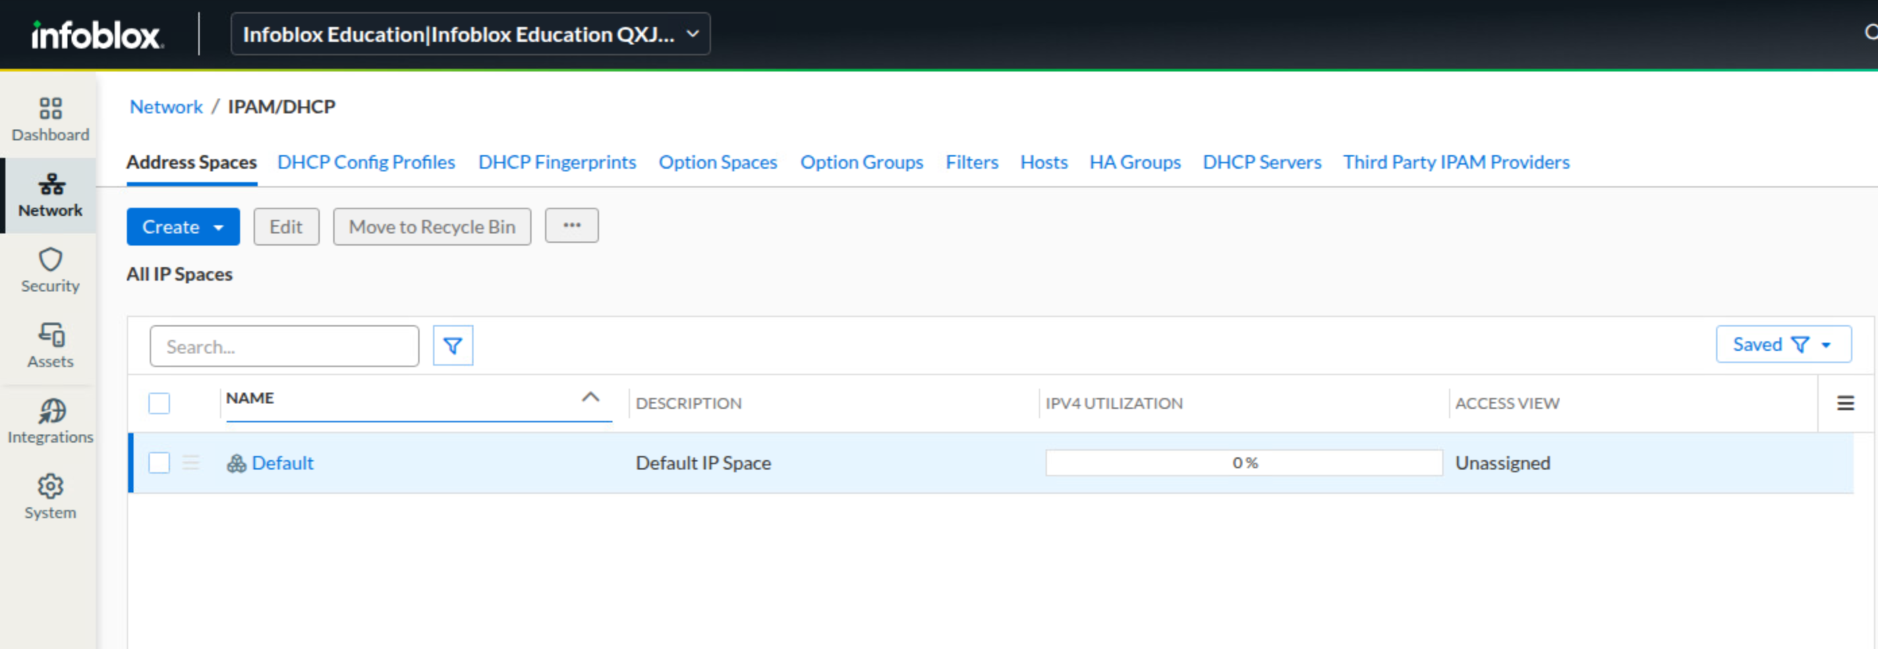Screen dimensions: 1878x649
Task: Follow the Network breadcrumb link
Action: point(166,107)
